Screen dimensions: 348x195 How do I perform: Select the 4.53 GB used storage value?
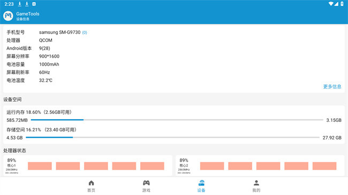click(14, 138)
